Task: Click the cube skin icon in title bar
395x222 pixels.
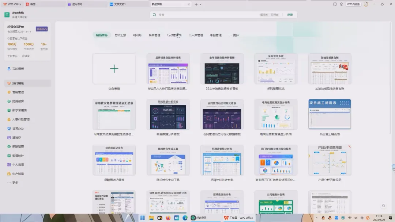Action: (341, 4)
